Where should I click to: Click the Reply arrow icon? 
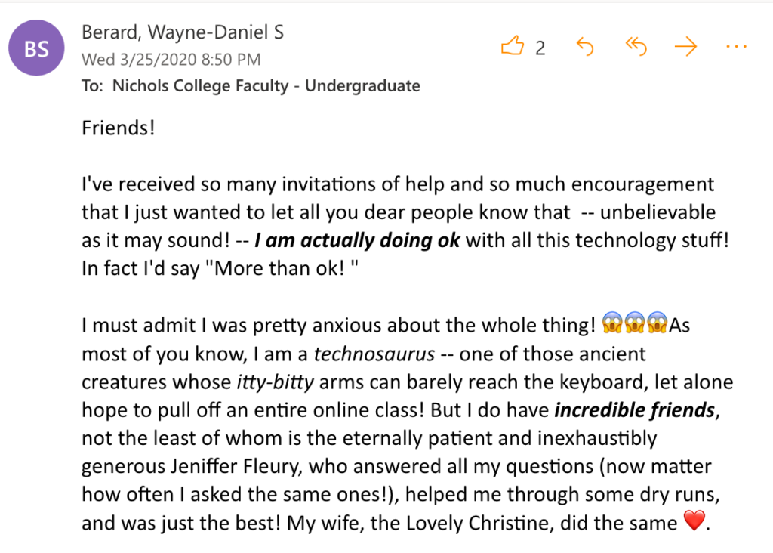(585, 48)
